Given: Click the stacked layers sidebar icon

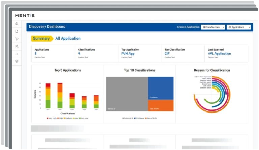Looking at the screenshot, I should [x=17, y=61].
